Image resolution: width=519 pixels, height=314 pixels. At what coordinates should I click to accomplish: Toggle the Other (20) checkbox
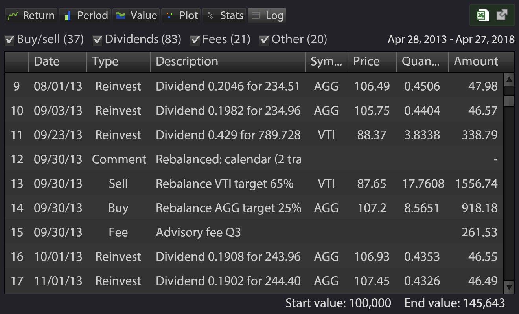pyautogui.click(x=264, y=40)
